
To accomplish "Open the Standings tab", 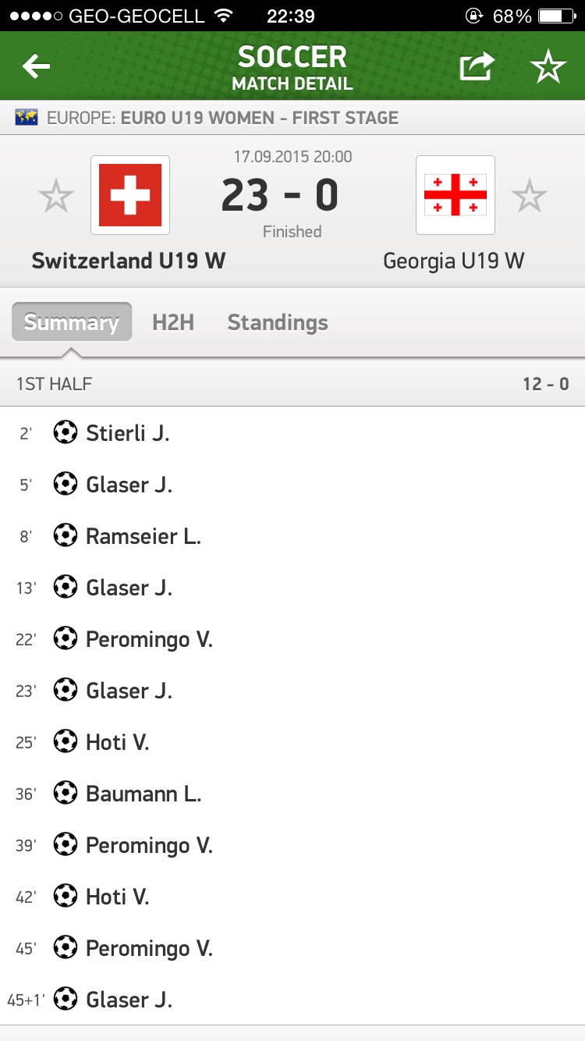I will pos(278,322).
